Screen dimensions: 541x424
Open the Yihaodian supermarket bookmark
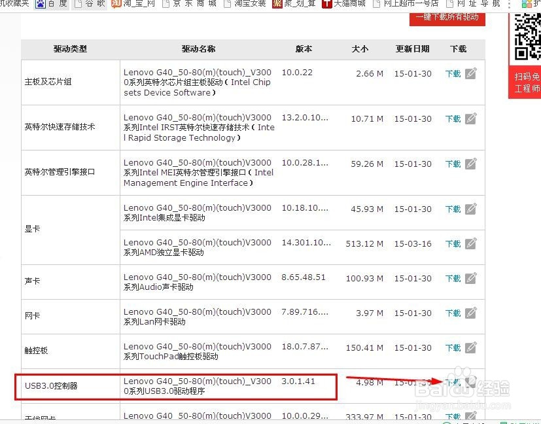(406, 4)
